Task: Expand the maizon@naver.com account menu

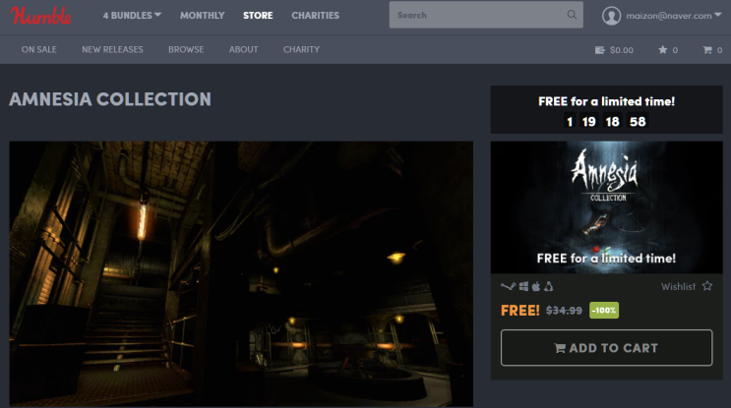Action: pyautogui.click(x=673, y=16)
